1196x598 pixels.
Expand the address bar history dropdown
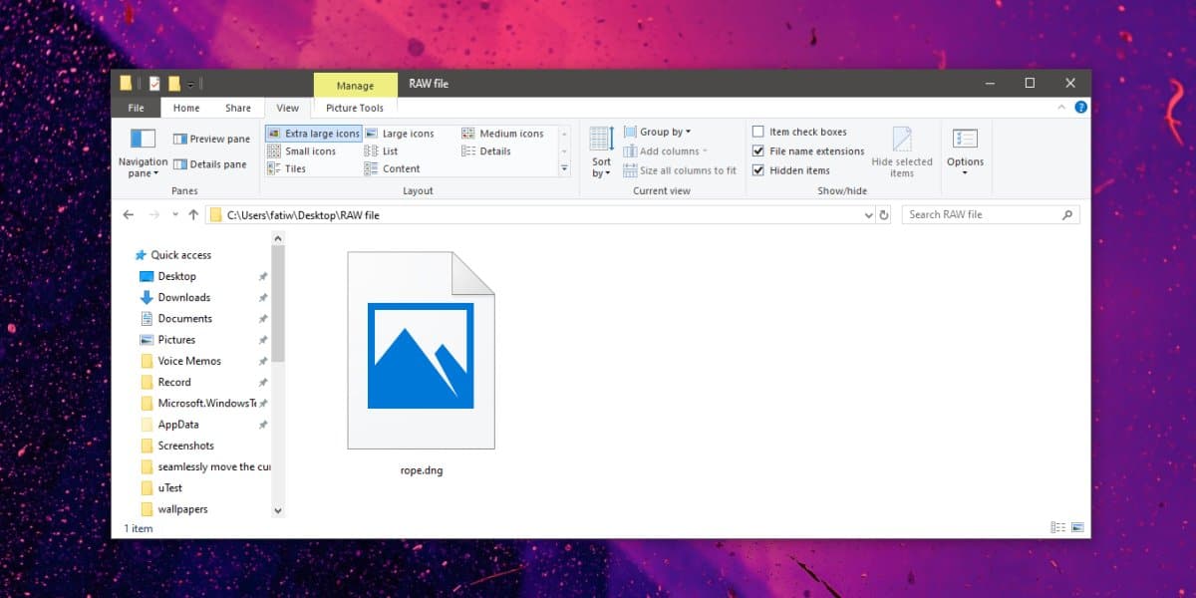coord(868,214)
